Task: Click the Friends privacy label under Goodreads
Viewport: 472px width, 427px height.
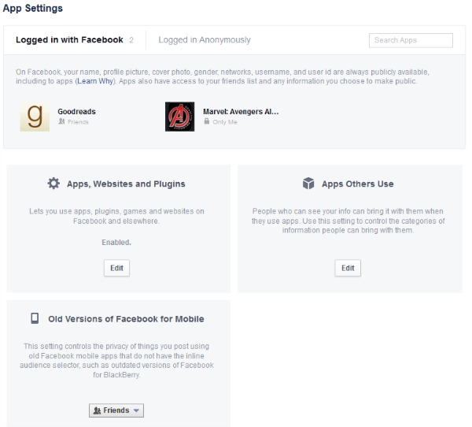Action: tap(78, 122)
